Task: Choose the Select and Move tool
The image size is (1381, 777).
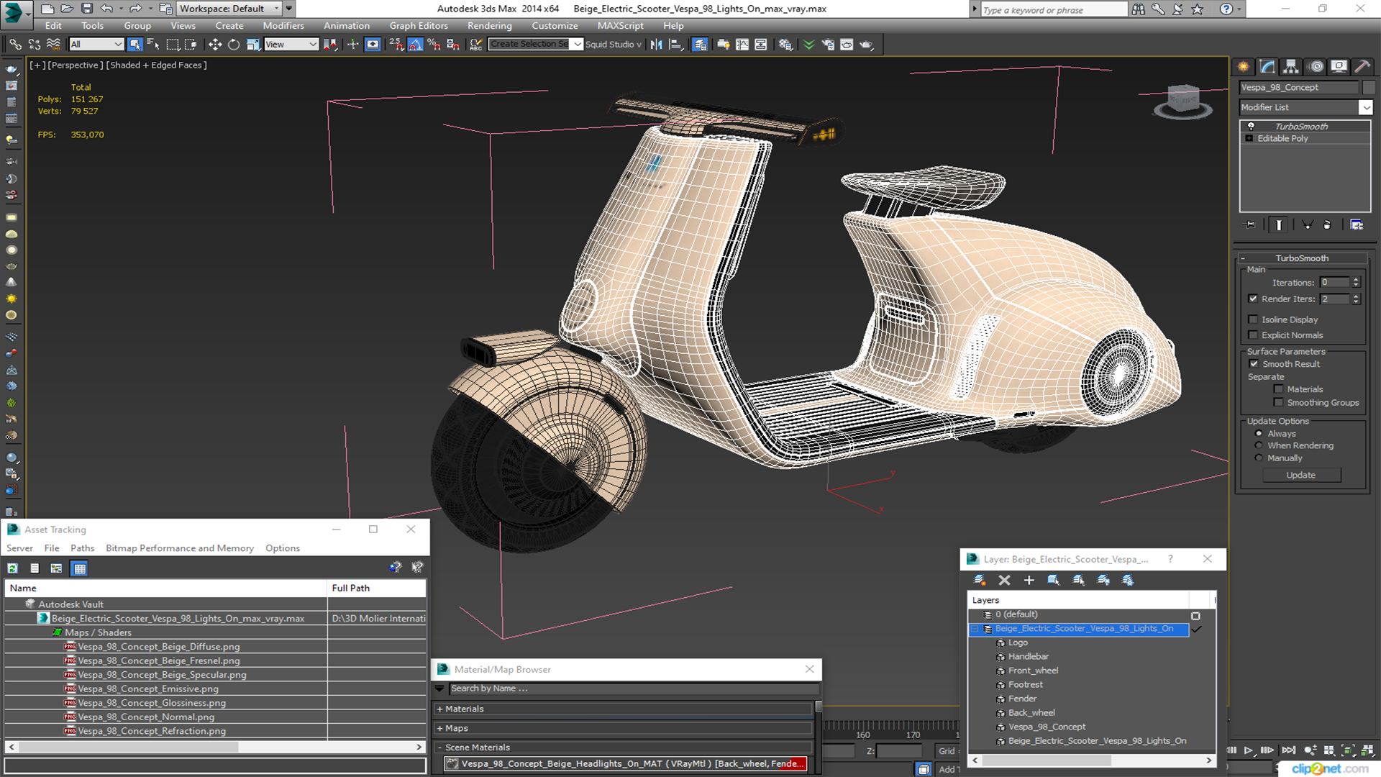Action: tap(214, 45)
